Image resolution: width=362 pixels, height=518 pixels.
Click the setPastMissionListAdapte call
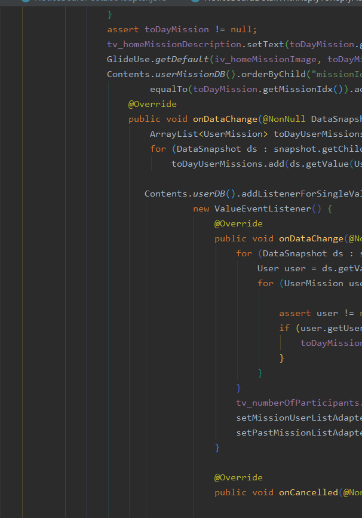[x=299, y=433]
